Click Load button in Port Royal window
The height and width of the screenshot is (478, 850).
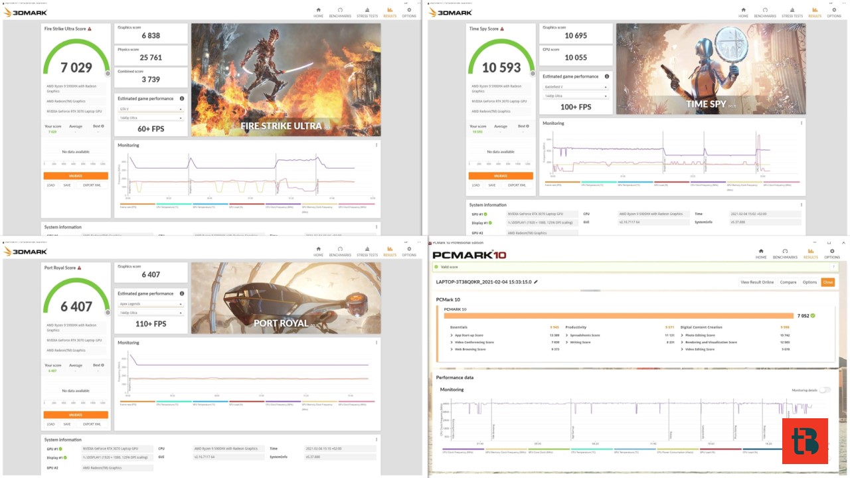point(50,424)
